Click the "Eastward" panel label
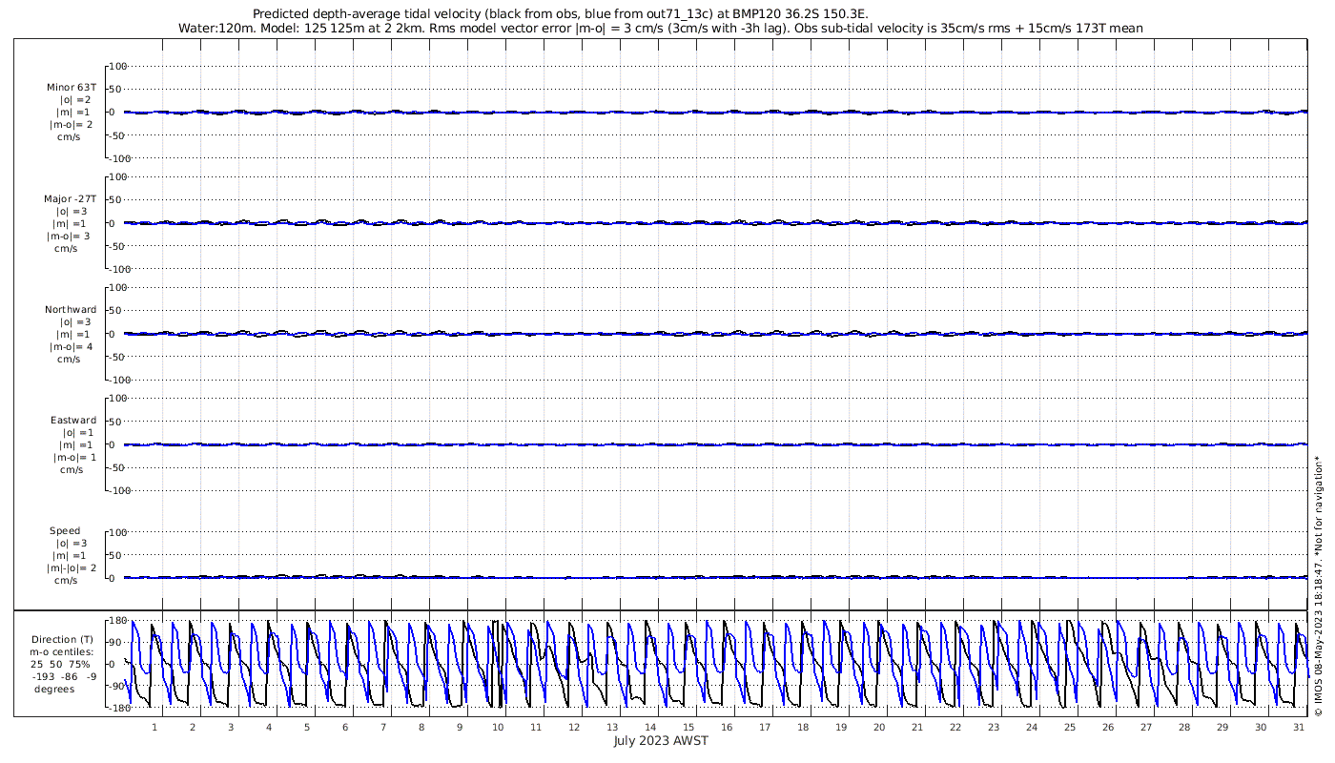This screenshot has width=1335, height=763. [x=73, y=421]
